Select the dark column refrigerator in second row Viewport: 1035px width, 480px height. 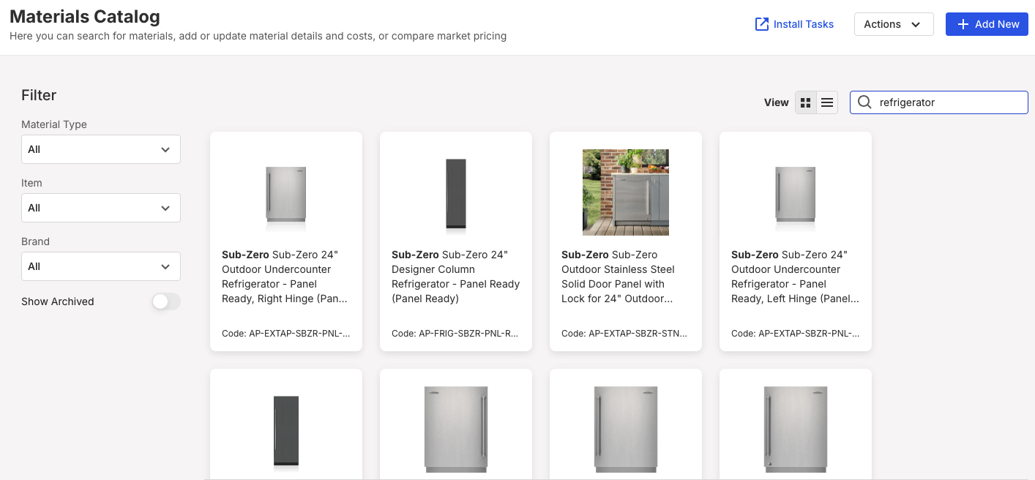[x=286, y=431]
